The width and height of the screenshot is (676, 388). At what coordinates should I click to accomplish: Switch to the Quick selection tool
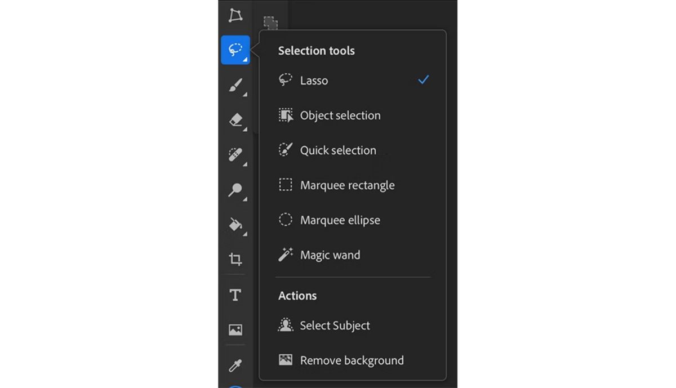(337, 150)
